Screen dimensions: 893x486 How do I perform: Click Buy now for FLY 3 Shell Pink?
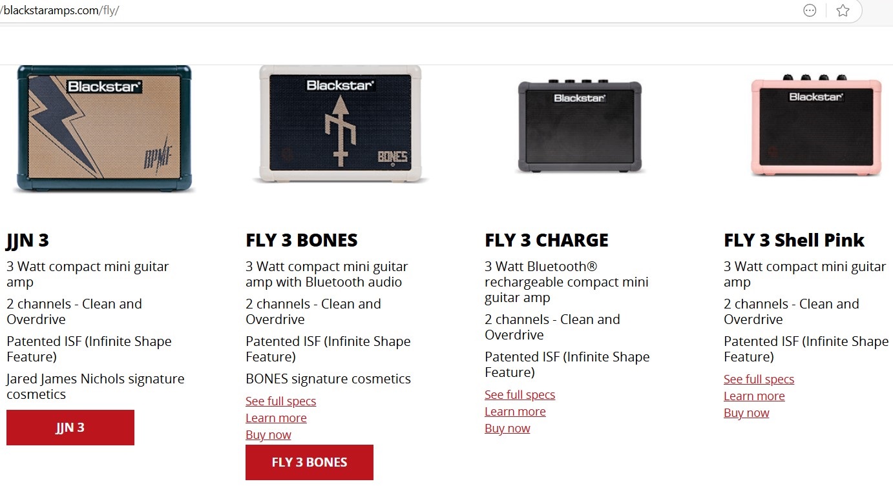pyautogui.click(x=746, y=413)
